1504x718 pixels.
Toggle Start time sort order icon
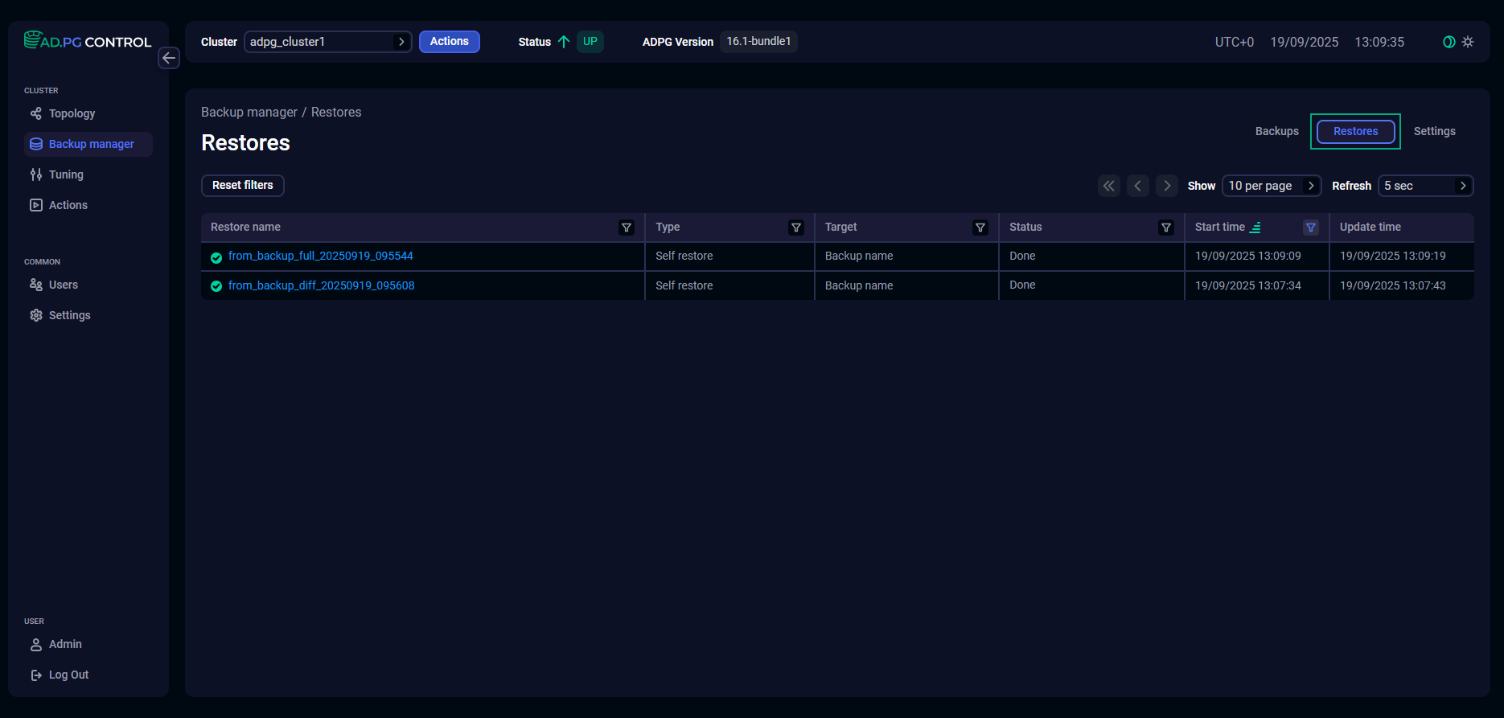pyautogui.click(x=1255, y=228)
